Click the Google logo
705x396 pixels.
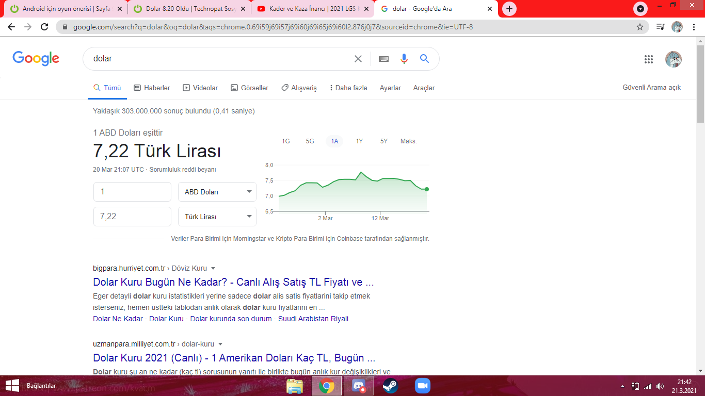[x=36, y=59]
